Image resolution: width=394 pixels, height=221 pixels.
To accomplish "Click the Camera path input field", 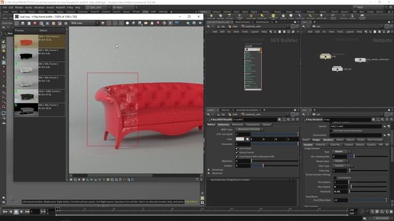I will pyautogui.click(x=355, y=126).
